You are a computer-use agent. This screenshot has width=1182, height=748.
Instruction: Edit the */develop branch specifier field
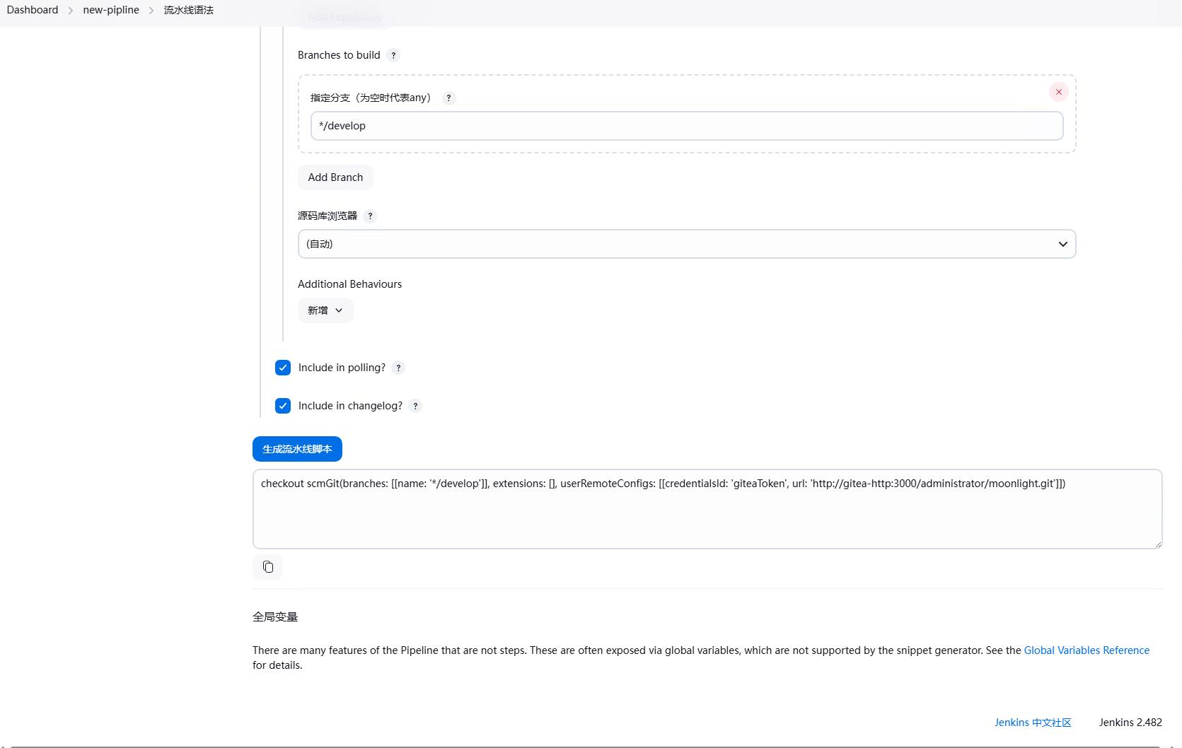tap(687, 126)
